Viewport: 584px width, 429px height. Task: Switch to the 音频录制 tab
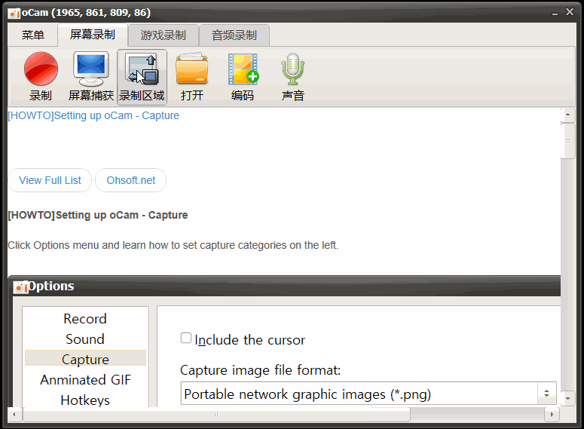pyautogui.click(x=234, y=35)
